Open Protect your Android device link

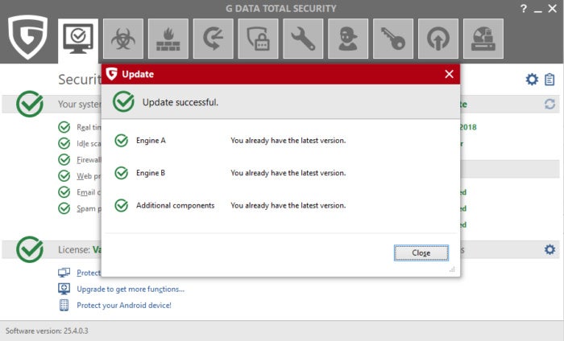tap(124, 305)
